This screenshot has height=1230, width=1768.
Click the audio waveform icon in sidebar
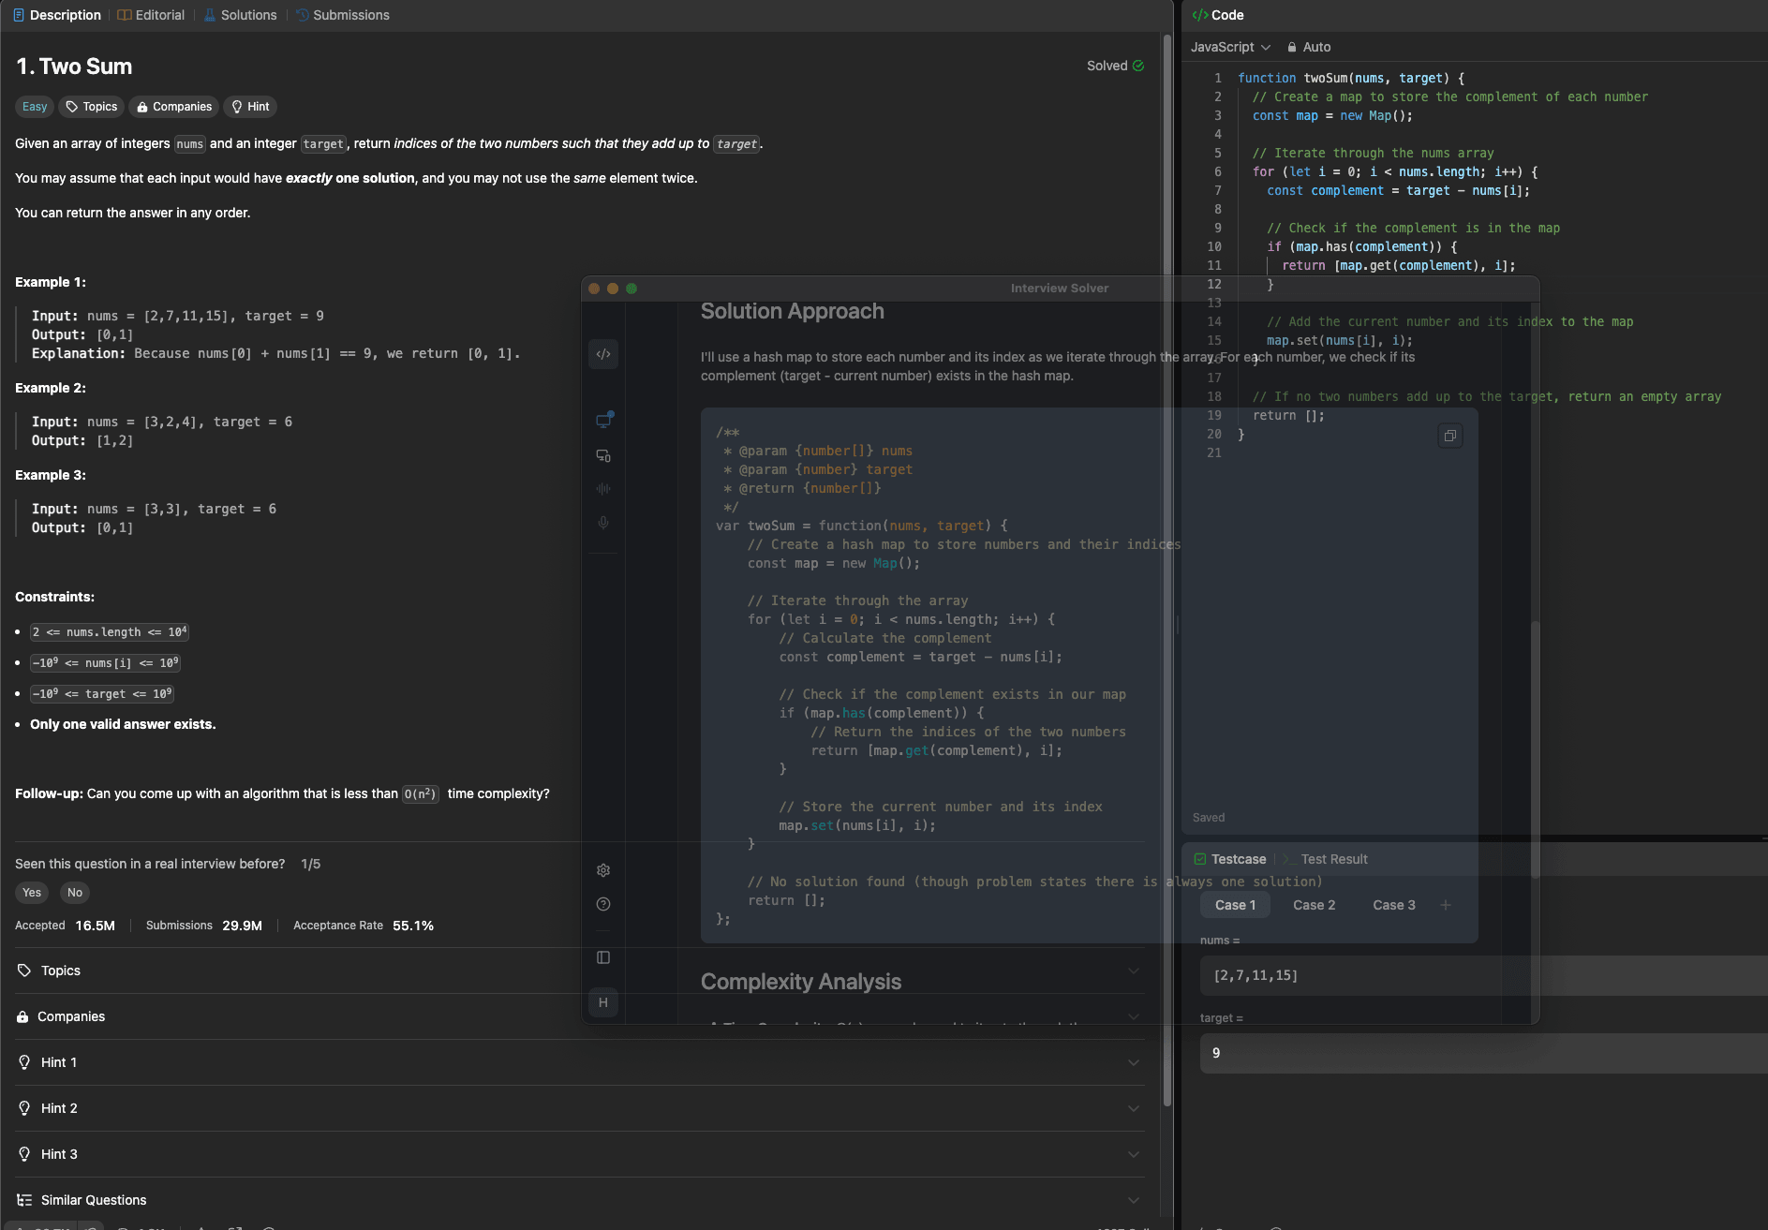[x=603, y=489]
